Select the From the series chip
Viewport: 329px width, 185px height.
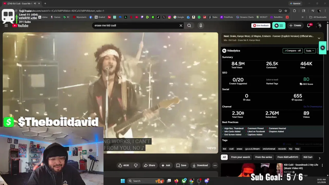(263, 157)
